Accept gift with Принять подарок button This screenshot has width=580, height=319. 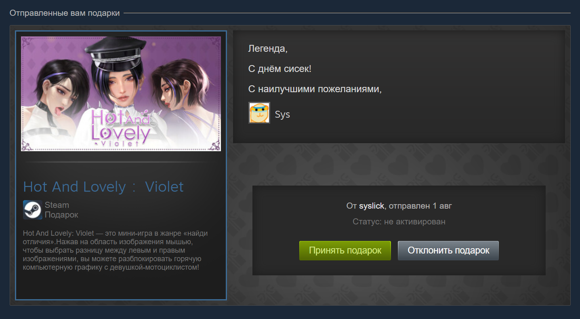point(345,251)
